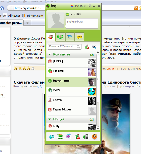Open the Инструменты browser menu
Viewport: 141px width, 154px height.
pos(32,1)
